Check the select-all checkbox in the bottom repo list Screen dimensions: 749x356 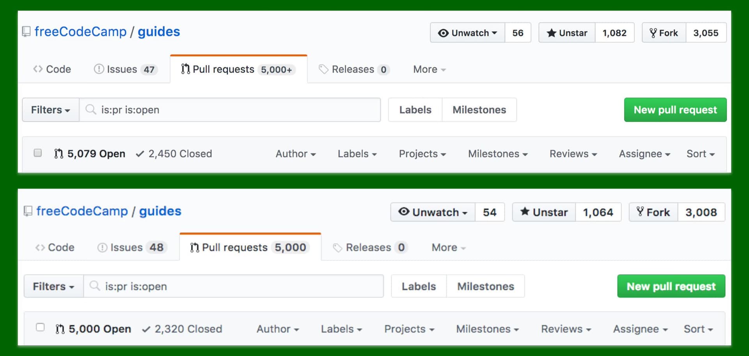40,328
